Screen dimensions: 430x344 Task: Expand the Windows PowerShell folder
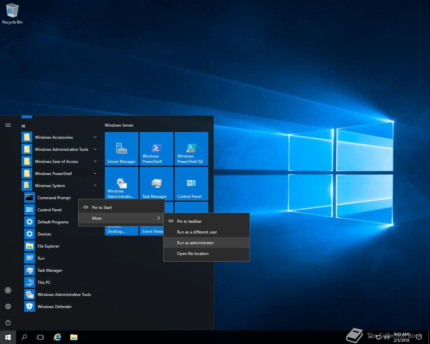coord(60,173)
